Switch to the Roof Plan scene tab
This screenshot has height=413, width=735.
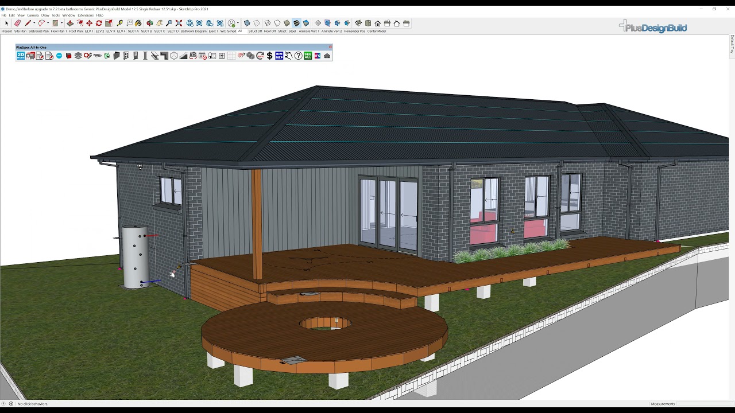[x=76, y=31]
